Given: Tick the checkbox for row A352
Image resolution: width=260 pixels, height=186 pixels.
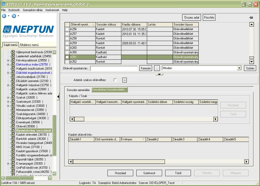Looking at the screenshot, I should point(67,62).
